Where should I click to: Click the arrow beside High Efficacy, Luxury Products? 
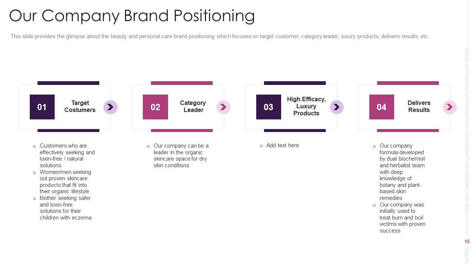(x=337, y=107)
